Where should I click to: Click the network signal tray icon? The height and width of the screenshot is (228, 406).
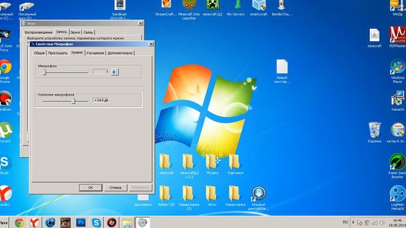[x=375, y=222]
